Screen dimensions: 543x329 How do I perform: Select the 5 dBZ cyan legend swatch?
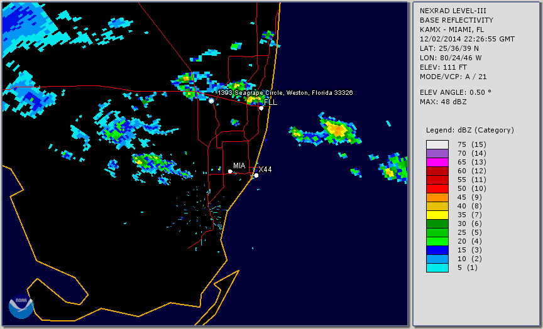point(437,267)
